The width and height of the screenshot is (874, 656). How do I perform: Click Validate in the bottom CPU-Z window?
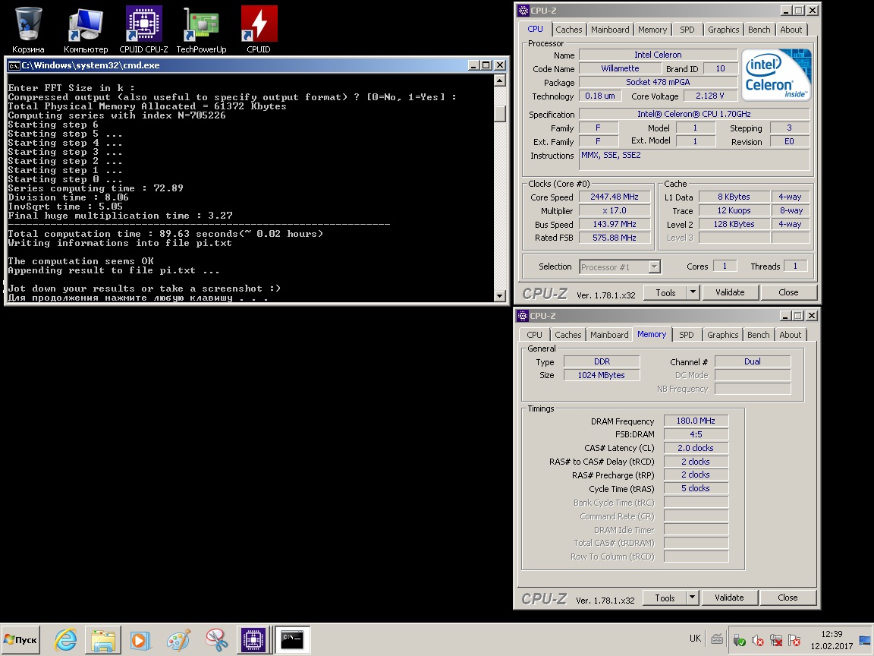(x=729, y=598)
